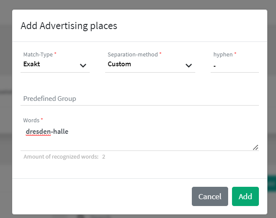Place cursor on the word 'halle'
The height and width of the screenshot is (218, 276).
[x=60, y=131]
